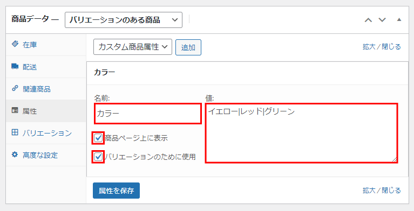
Task: Click the 関連商品 link chain icon
Action: tap(15, 88)
